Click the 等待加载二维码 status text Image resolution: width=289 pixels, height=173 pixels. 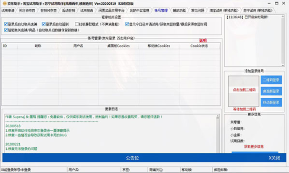[244, 109]
